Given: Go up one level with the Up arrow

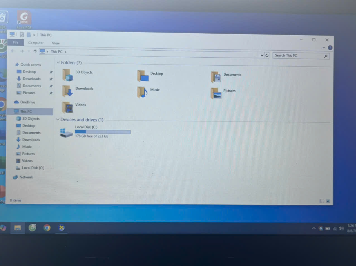Looking at the screenshot, I should point(35,51).
